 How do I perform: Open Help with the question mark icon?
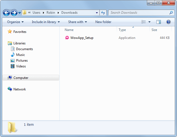tap(169, 22)
